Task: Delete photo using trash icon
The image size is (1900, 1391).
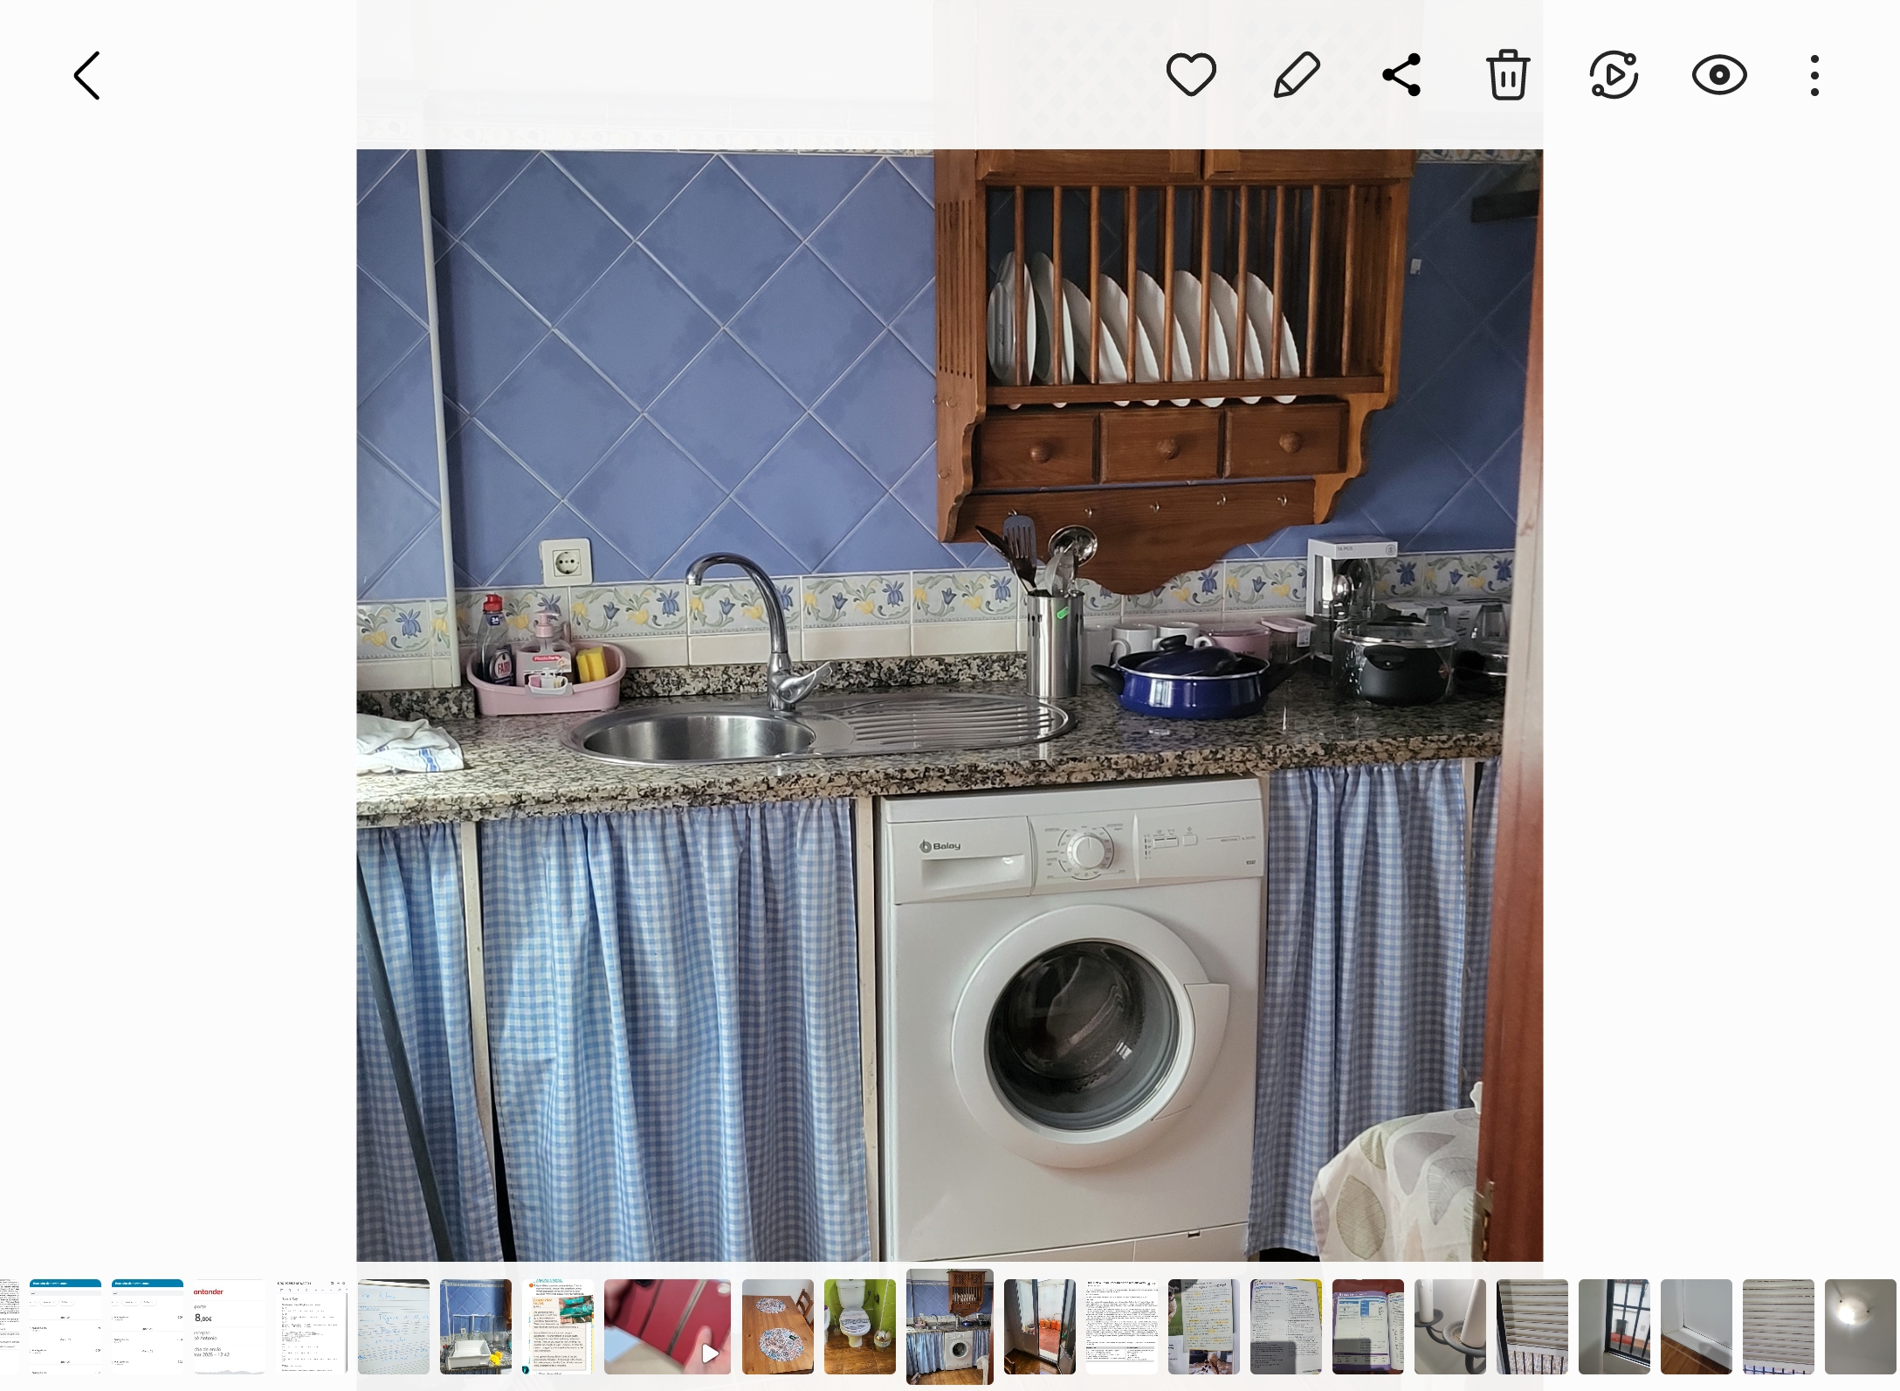Action: [x=1508, y=75]
